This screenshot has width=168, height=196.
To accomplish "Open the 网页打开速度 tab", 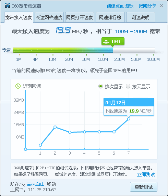I will [x=80, y=17].
